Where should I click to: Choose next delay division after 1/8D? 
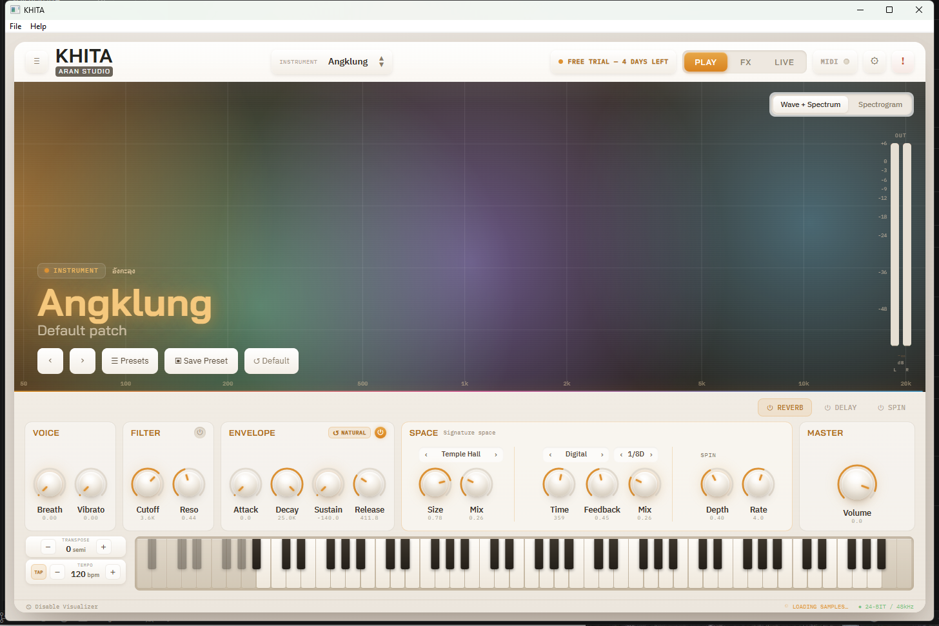pos(651,455)
